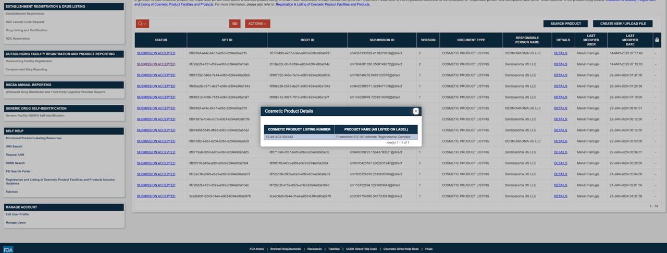
Task: Open Resources footer link
Action: [x=314, y=249]
